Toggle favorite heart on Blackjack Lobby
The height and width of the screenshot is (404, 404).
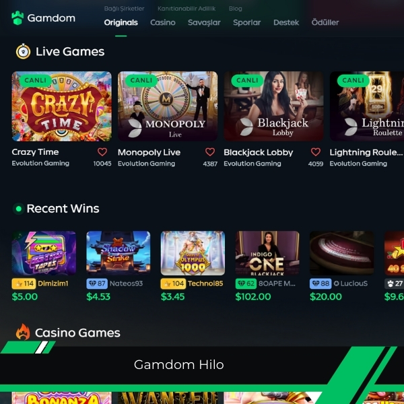(316, 152)
